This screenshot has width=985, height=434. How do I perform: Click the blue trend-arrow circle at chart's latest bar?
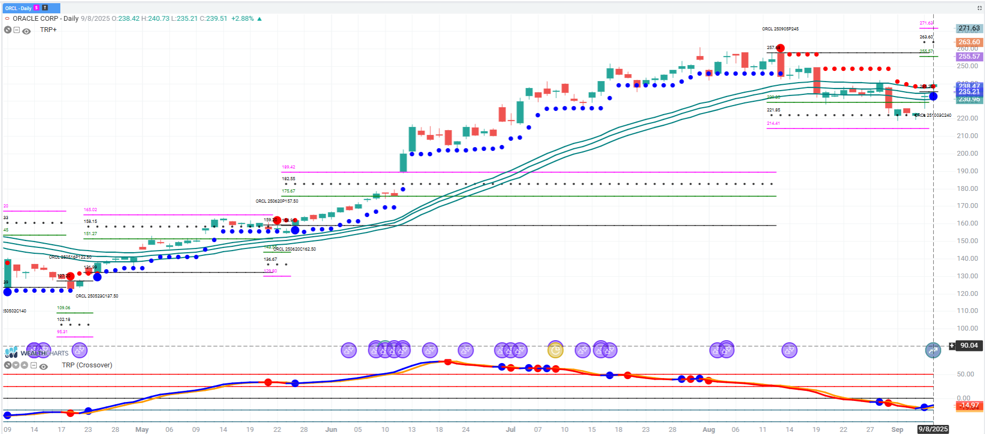[x=933, y=350]
